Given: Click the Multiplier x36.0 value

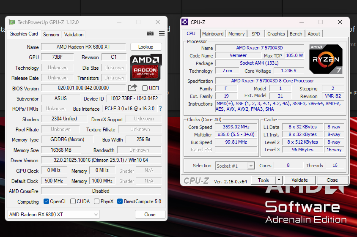Looking at the screenshot, I should [x=236, y=134].
